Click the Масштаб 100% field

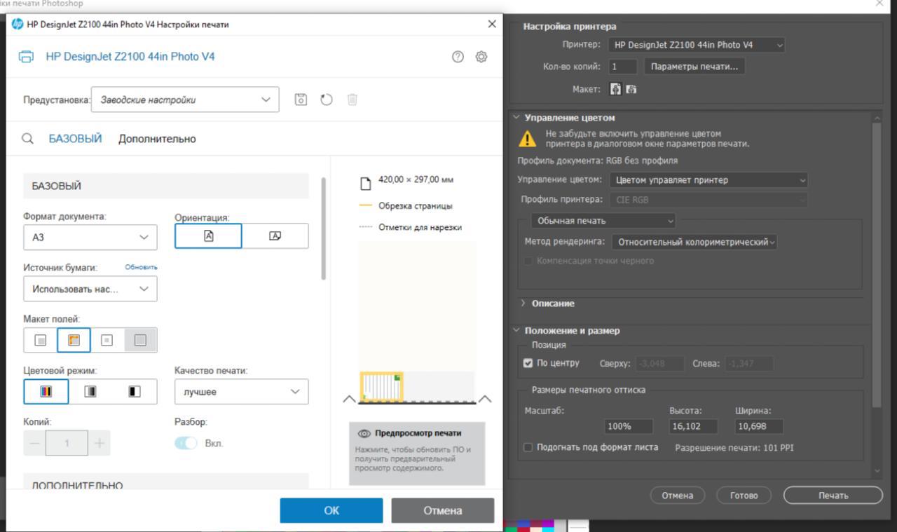629,426
